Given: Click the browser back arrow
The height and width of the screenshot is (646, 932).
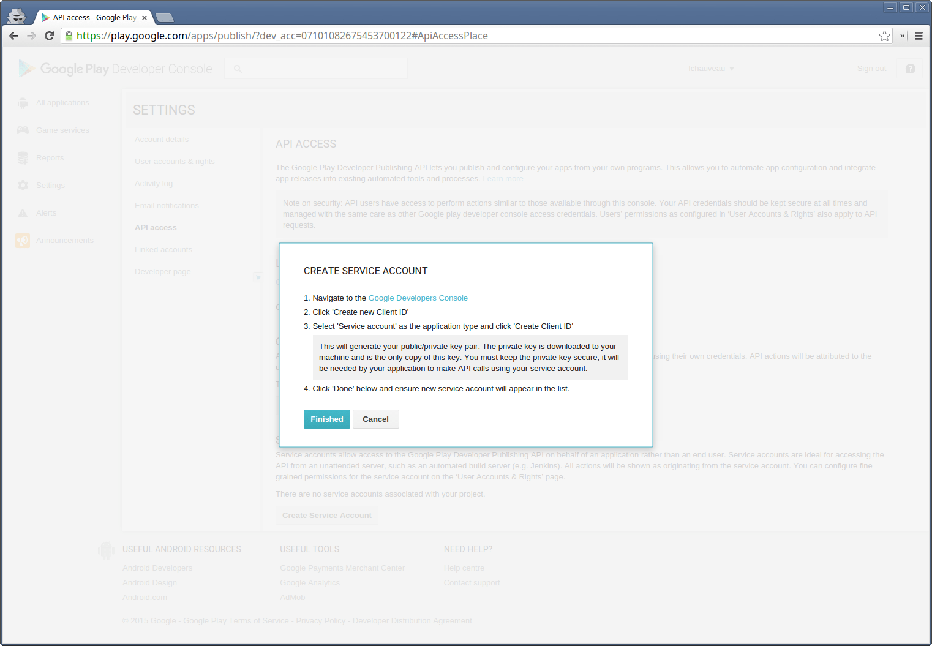Looking at the screenshot, I should click(x=14, y=36).
